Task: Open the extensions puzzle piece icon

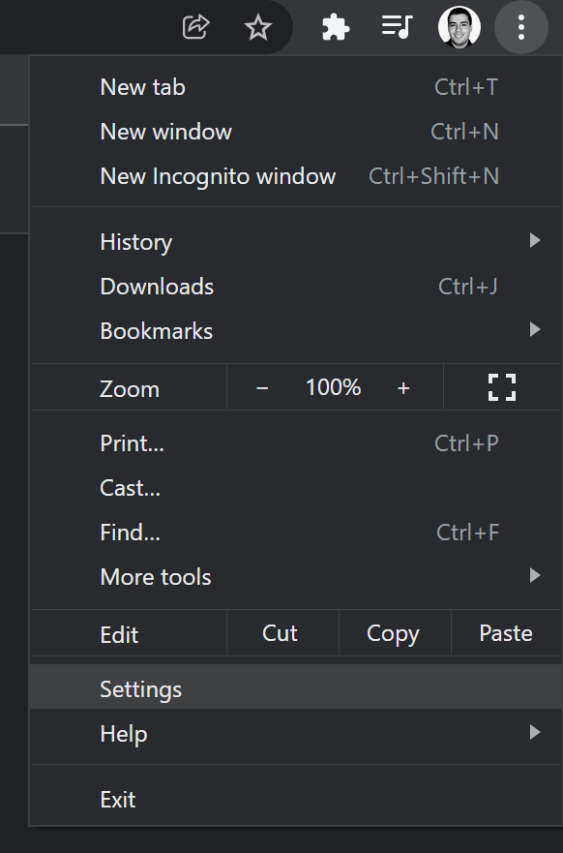Action: point(336,27)
